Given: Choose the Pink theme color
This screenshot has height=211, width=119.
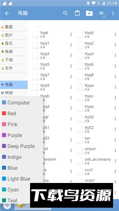Looking at the screenshot, I should (x=22, y=124).
